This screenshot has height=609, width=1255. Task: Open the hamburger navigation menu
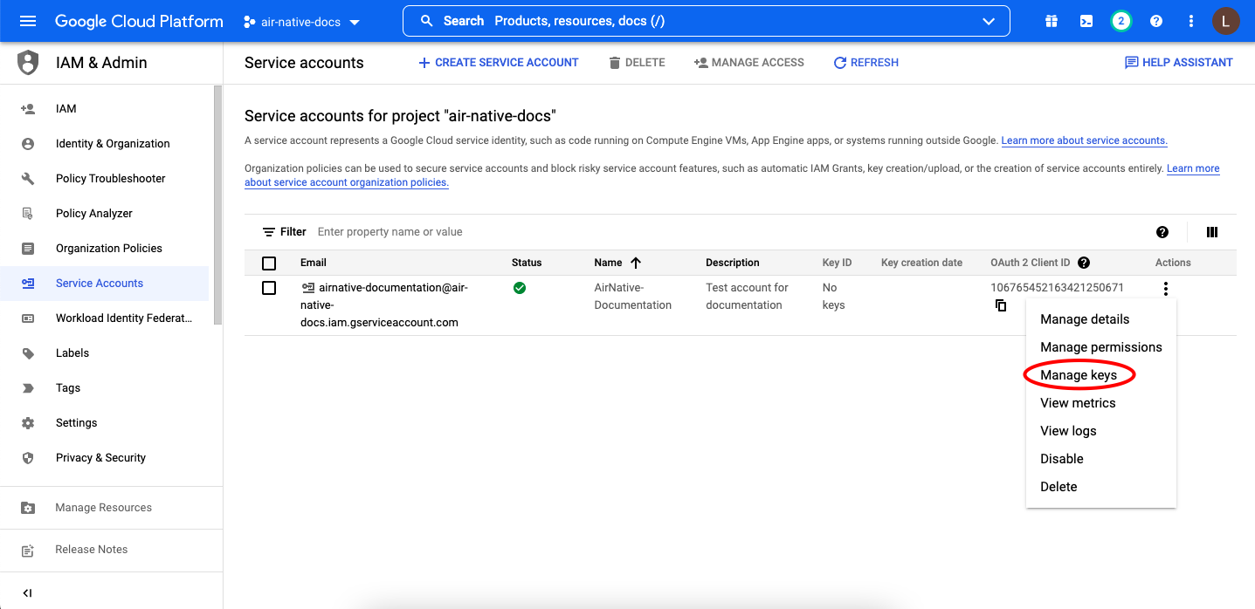pyautogui.click(x=28, y=21)
